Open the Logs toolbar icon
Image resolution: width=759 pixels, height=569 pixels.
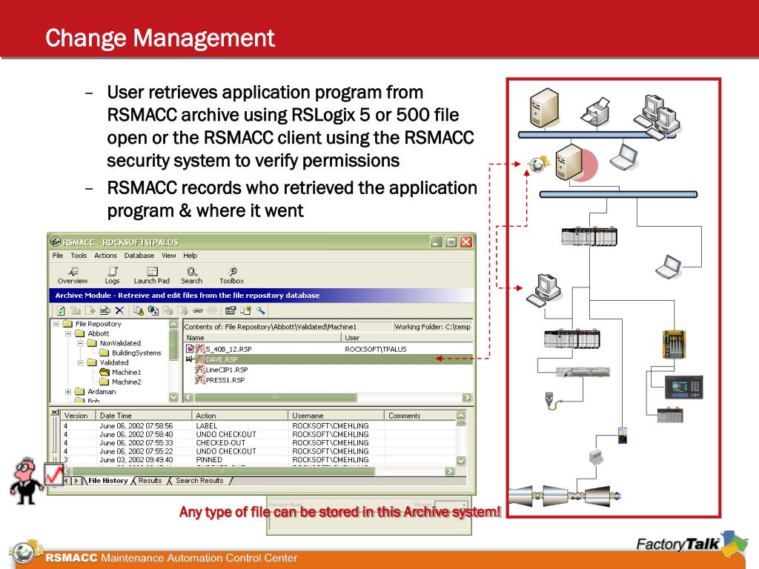tap(113, 276)
